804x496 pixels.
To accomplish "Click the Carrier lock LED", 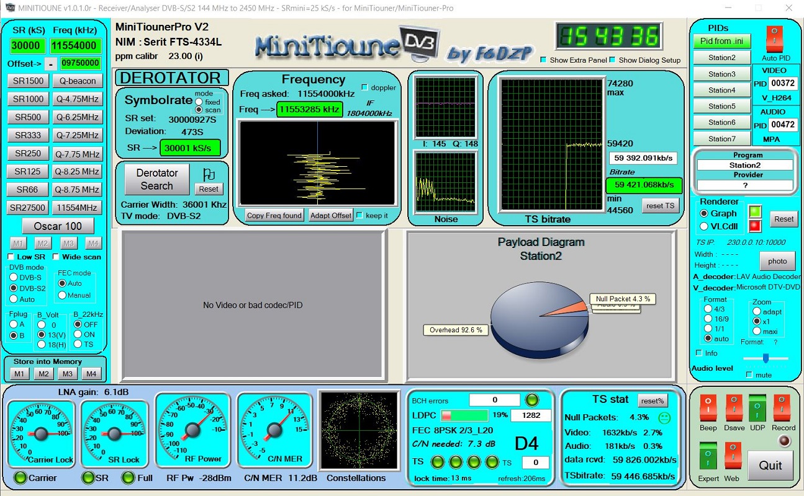I will pos(21,477).
